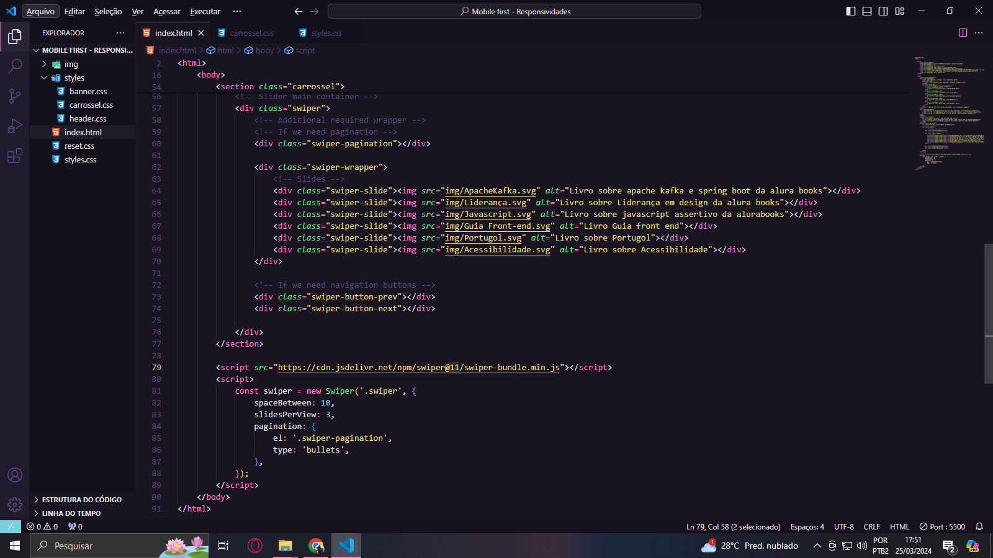The image size is (993, 558).
Task: Follow the img/Portugol.svg link
Action: (x=483, y=237)
